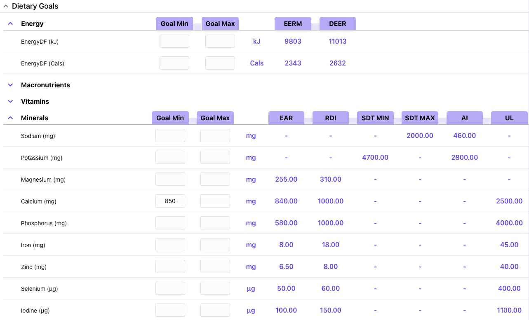529x320 pixels.
Task: Click Iron Goal Max input
Action: (215, 245)
